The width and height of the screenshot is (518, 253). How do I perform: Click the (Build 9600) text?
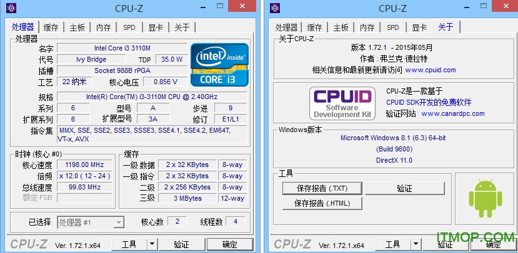pos(394,149)
